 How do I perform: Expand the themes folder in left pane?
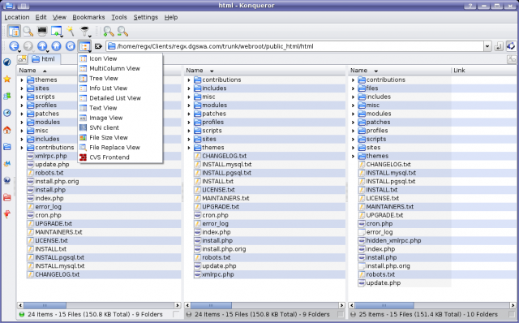(22, 80)
